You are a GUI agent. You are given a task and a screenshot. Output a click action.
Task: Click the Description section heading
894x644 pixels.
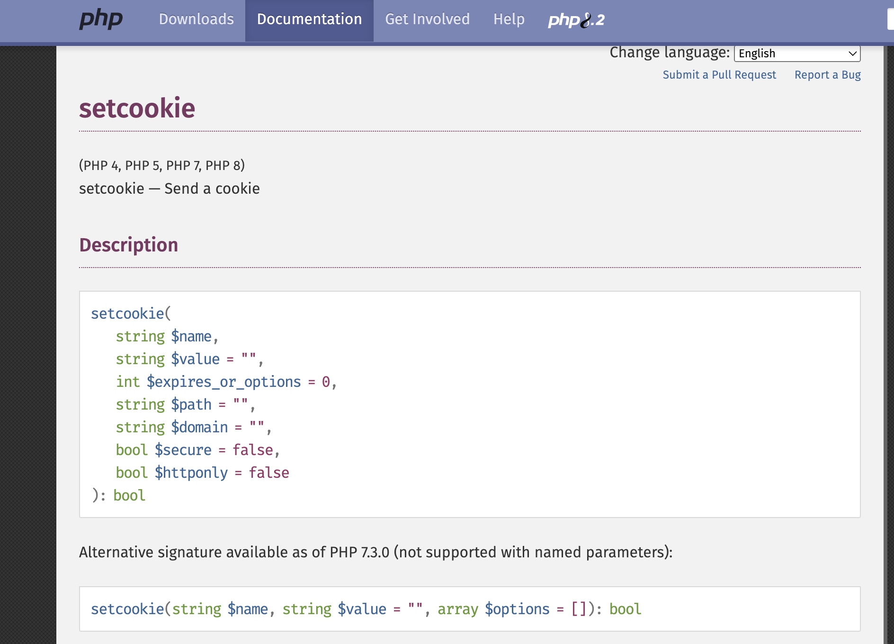click(128, 245)
